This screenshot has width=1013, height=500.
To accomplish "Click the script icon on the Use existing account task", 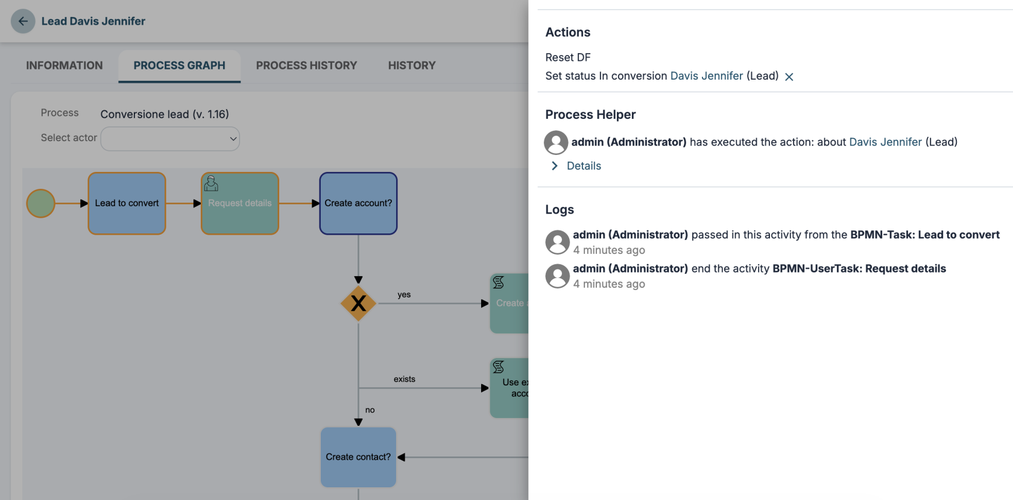I will pyautogui.click(x=499, y=367).
